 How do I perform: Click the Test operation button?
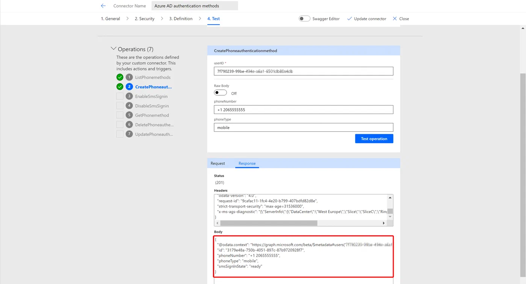[374, 139]
